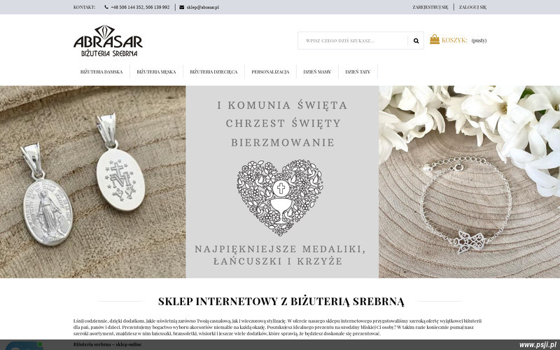560x350 pixels.
Task: Click the sklep@abrasar.pl email link
Action: [202, 7]
